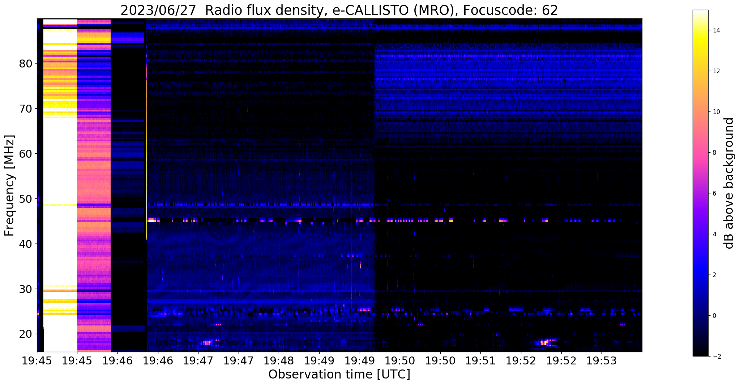Click the 19:51 time tick label
The height and width of the screenshot is (385, 740).
[480, 360]
